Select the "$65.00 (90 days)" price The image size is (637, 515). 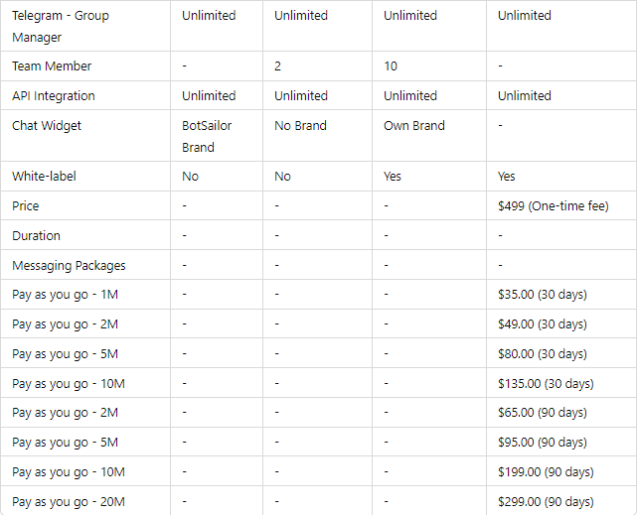coord(543,413)
